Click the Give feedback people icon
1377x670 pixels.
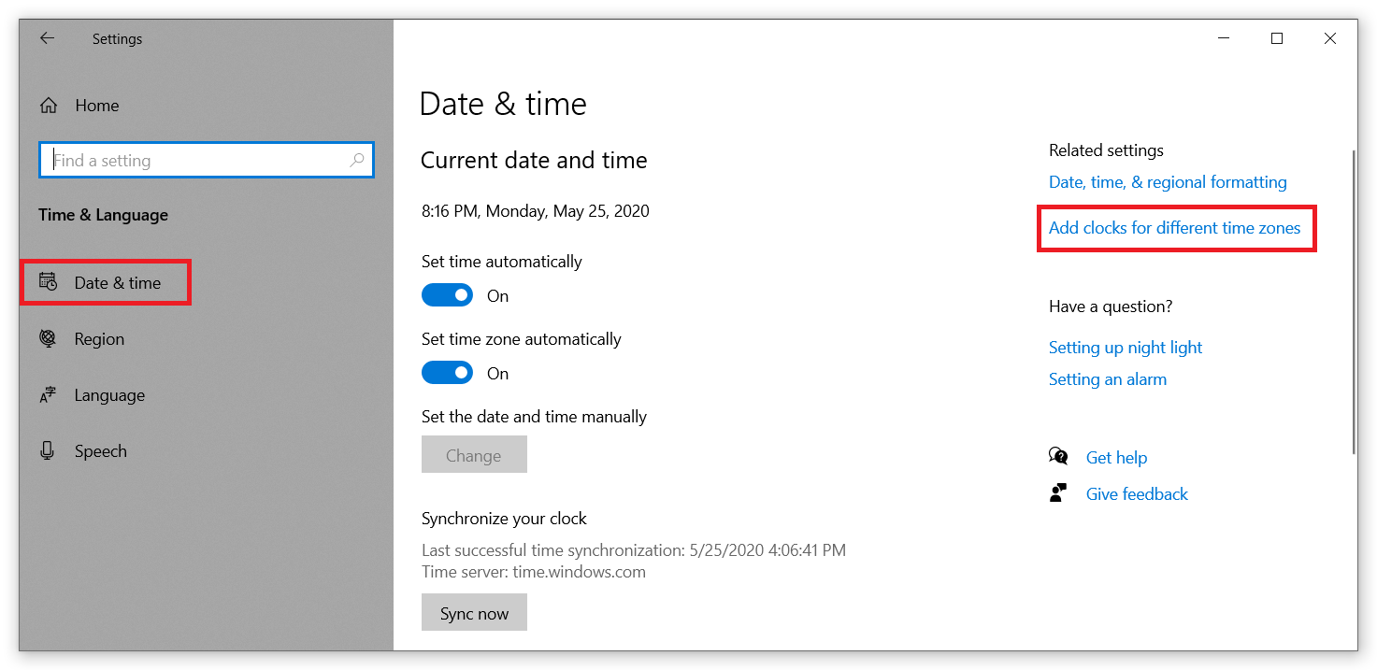[x=1057, y=492]
